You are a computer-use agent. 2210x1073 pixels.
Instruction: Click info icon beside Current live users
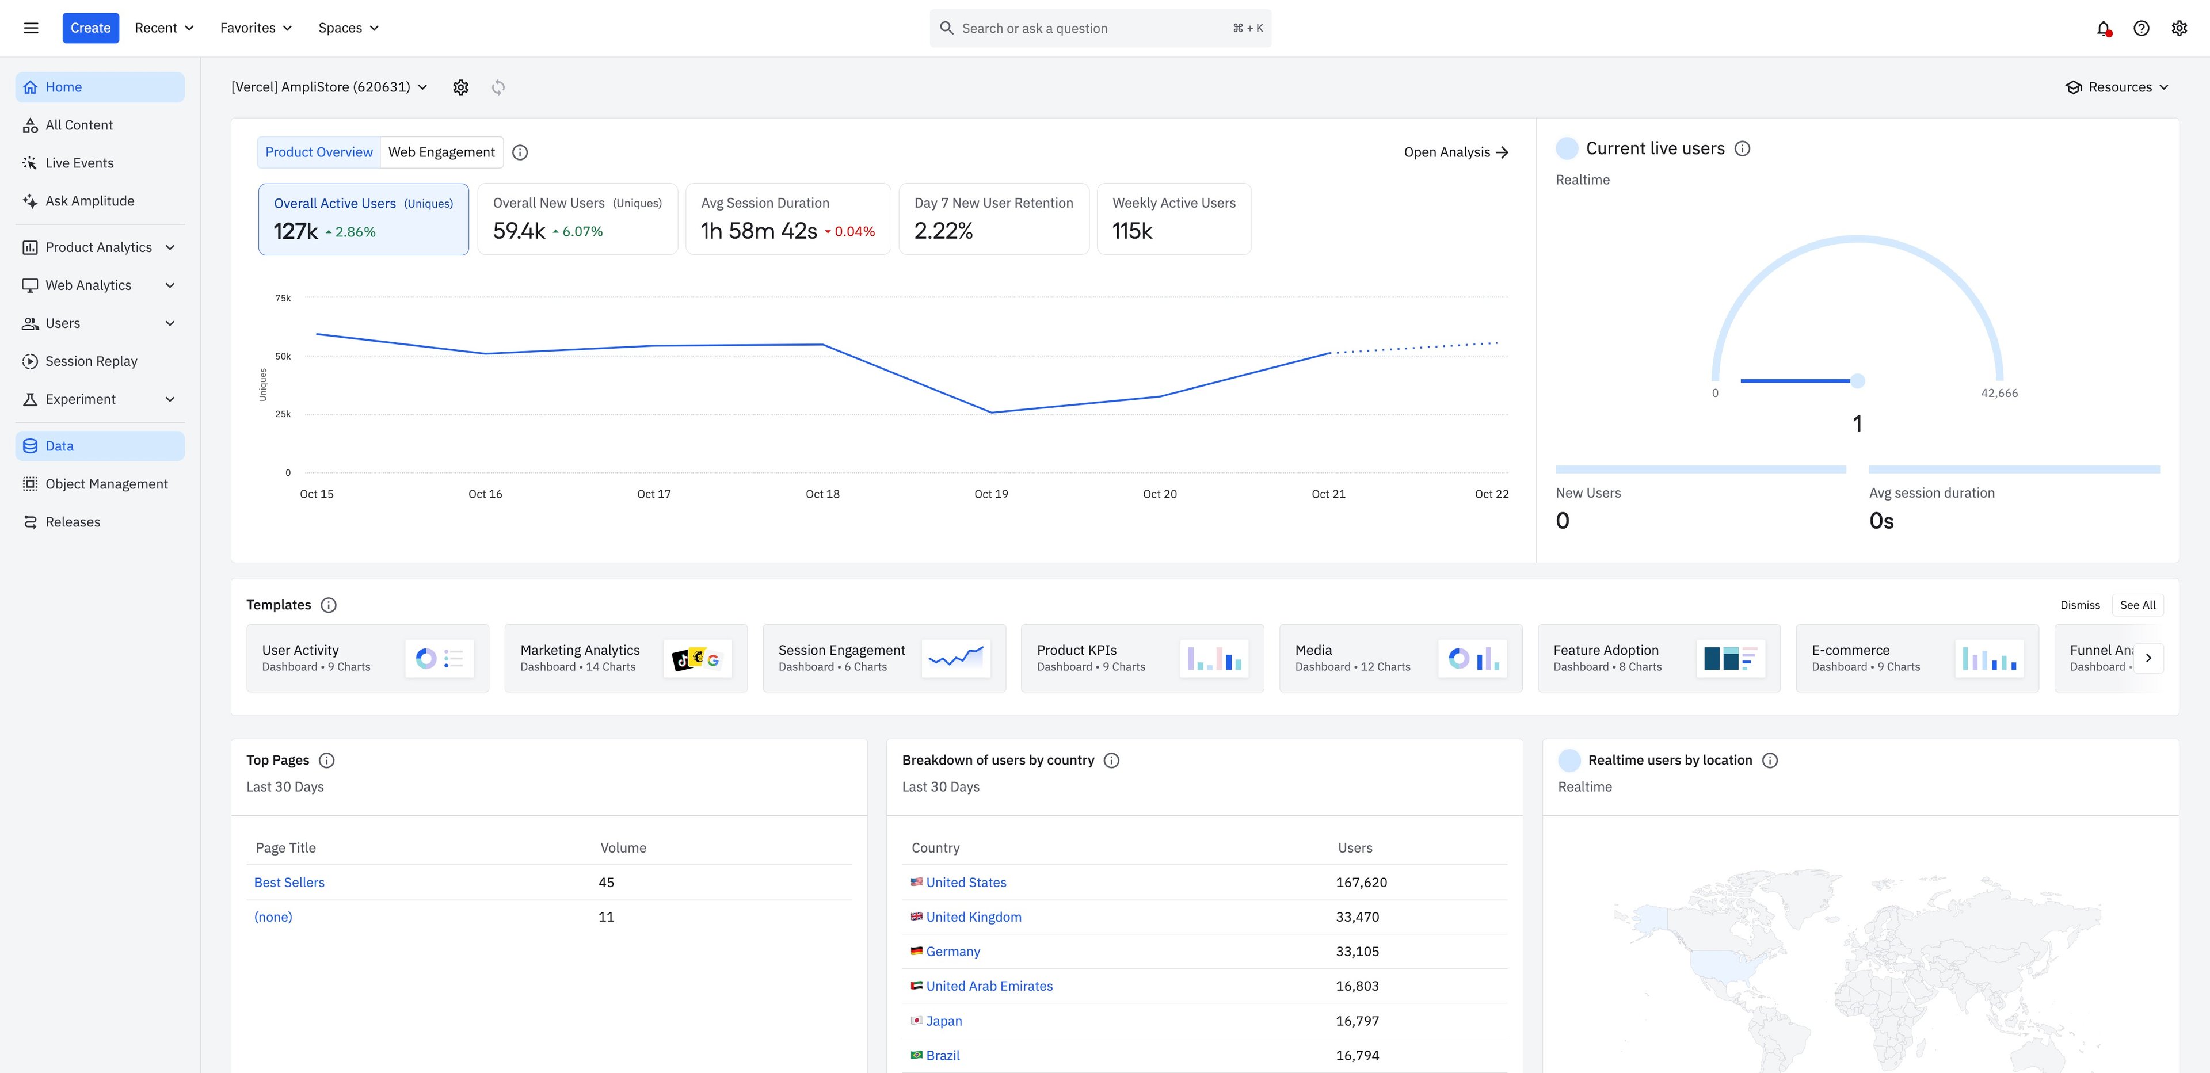[1743, 148]
